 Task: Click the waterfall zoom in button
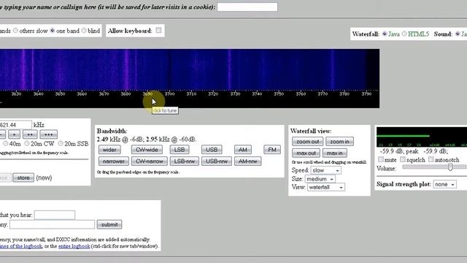coord(339,142)
